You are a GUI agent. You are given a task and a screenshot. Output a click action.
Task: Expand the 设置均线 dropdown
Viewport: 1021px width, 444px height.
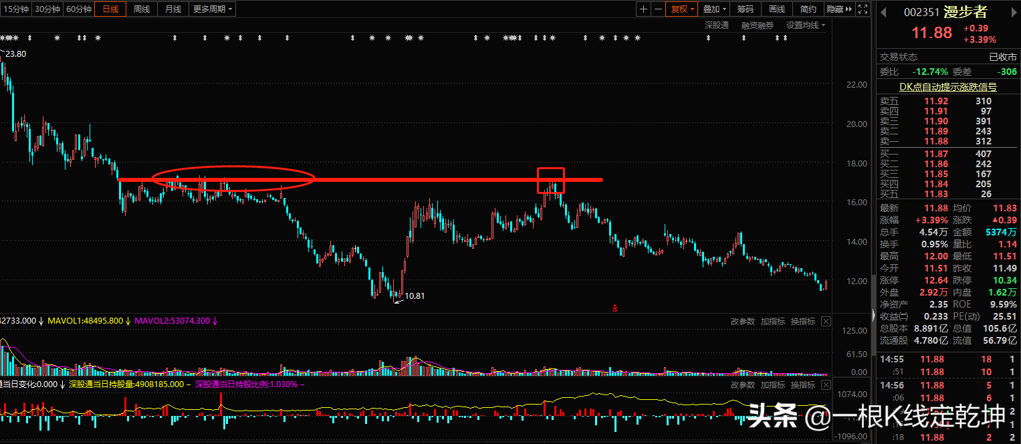pyautogui.click(x=806, y=25)
